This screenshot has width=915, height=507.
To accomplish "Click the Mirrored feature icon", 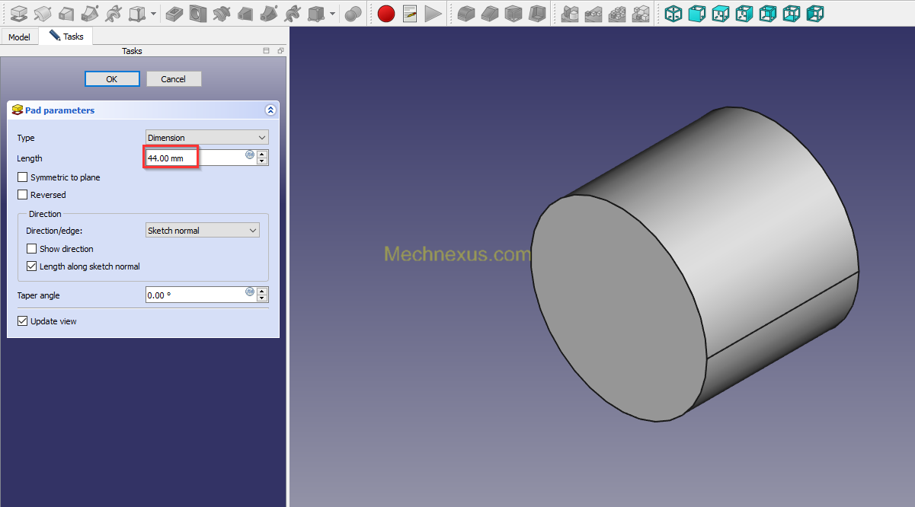I will pos(570,13).
